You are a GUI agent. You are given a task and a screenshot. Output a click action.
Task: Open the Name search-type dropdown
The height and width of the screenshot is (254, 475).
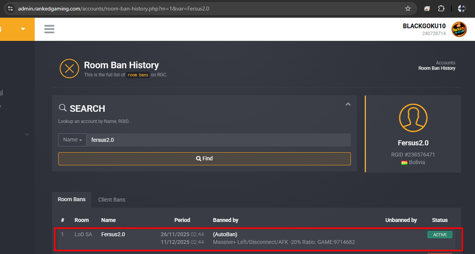[72, 140]
